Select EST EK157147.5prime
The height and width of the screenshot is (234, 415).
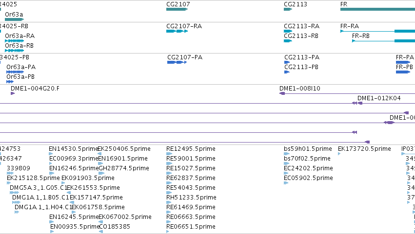click(x=72, y=202)
